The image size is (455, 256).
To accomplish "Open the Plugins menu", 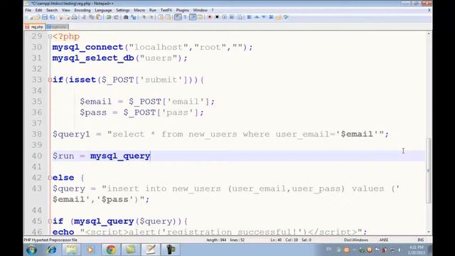I will pos(183,10).
